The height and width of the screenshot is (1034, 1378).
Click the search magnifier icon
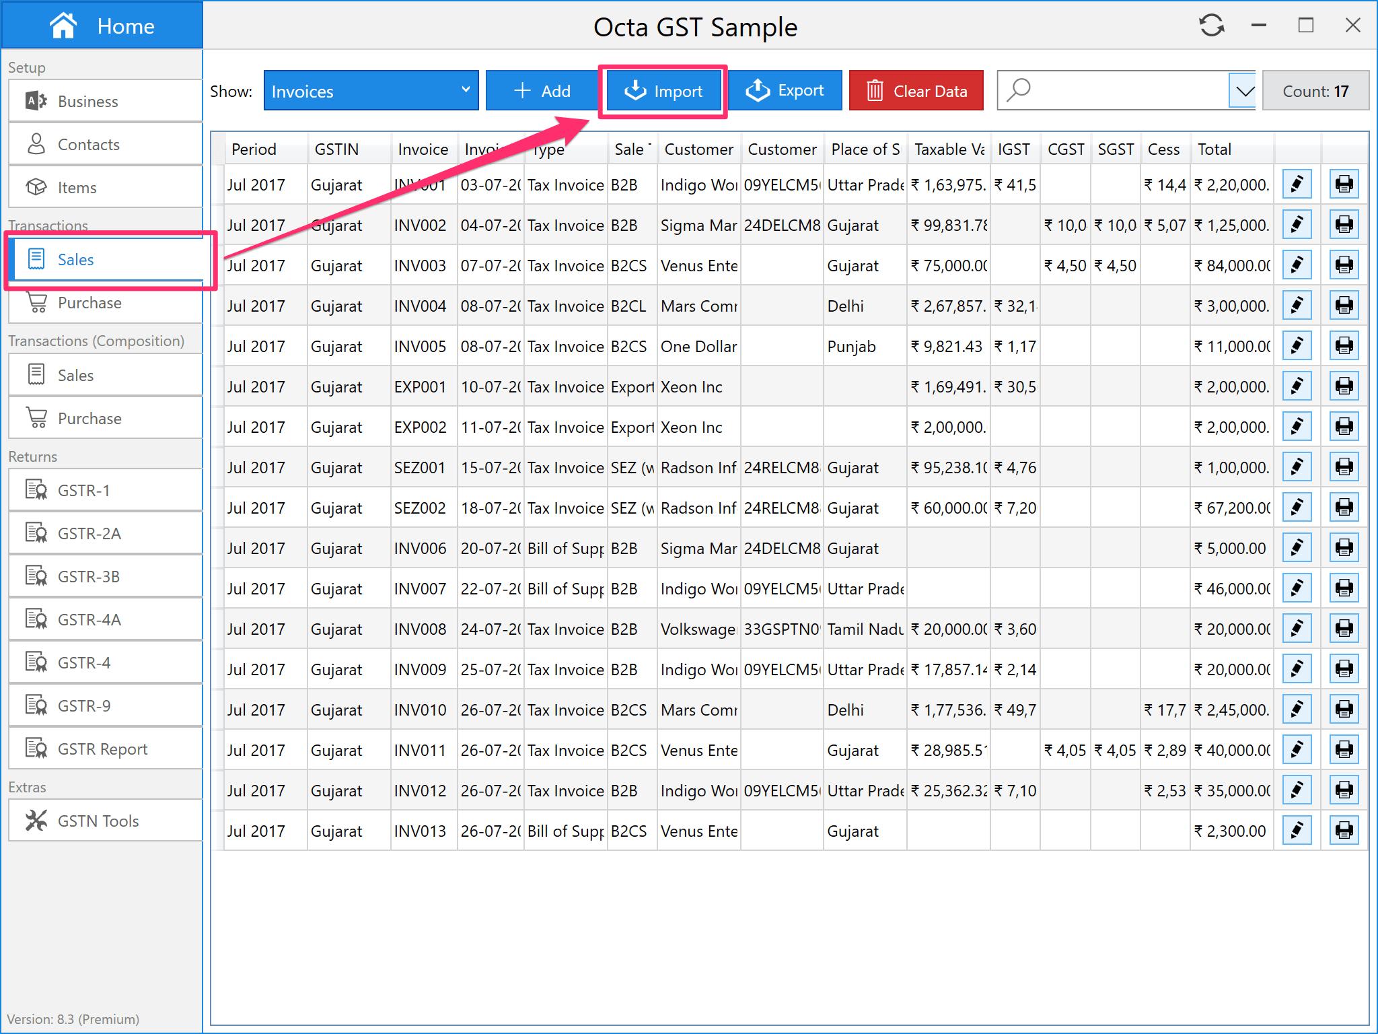1019,90
